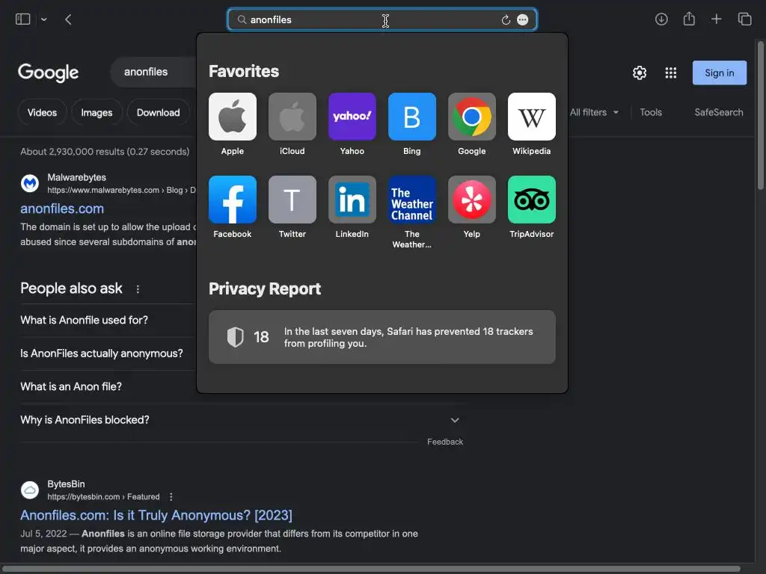Show Safari downloads
The width and height of the screenshot is (766, 574).
(x=661, y=19)
